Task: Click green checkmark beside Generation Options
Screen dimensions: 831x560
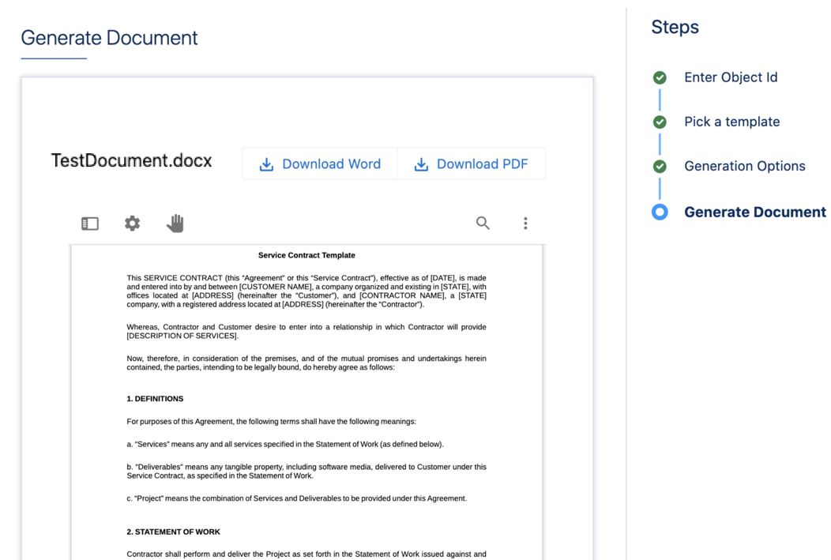Action: (x=660, y=167)
